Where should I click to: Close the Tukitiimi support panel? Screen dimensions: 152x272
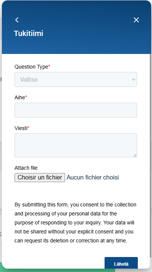(136, 20)
